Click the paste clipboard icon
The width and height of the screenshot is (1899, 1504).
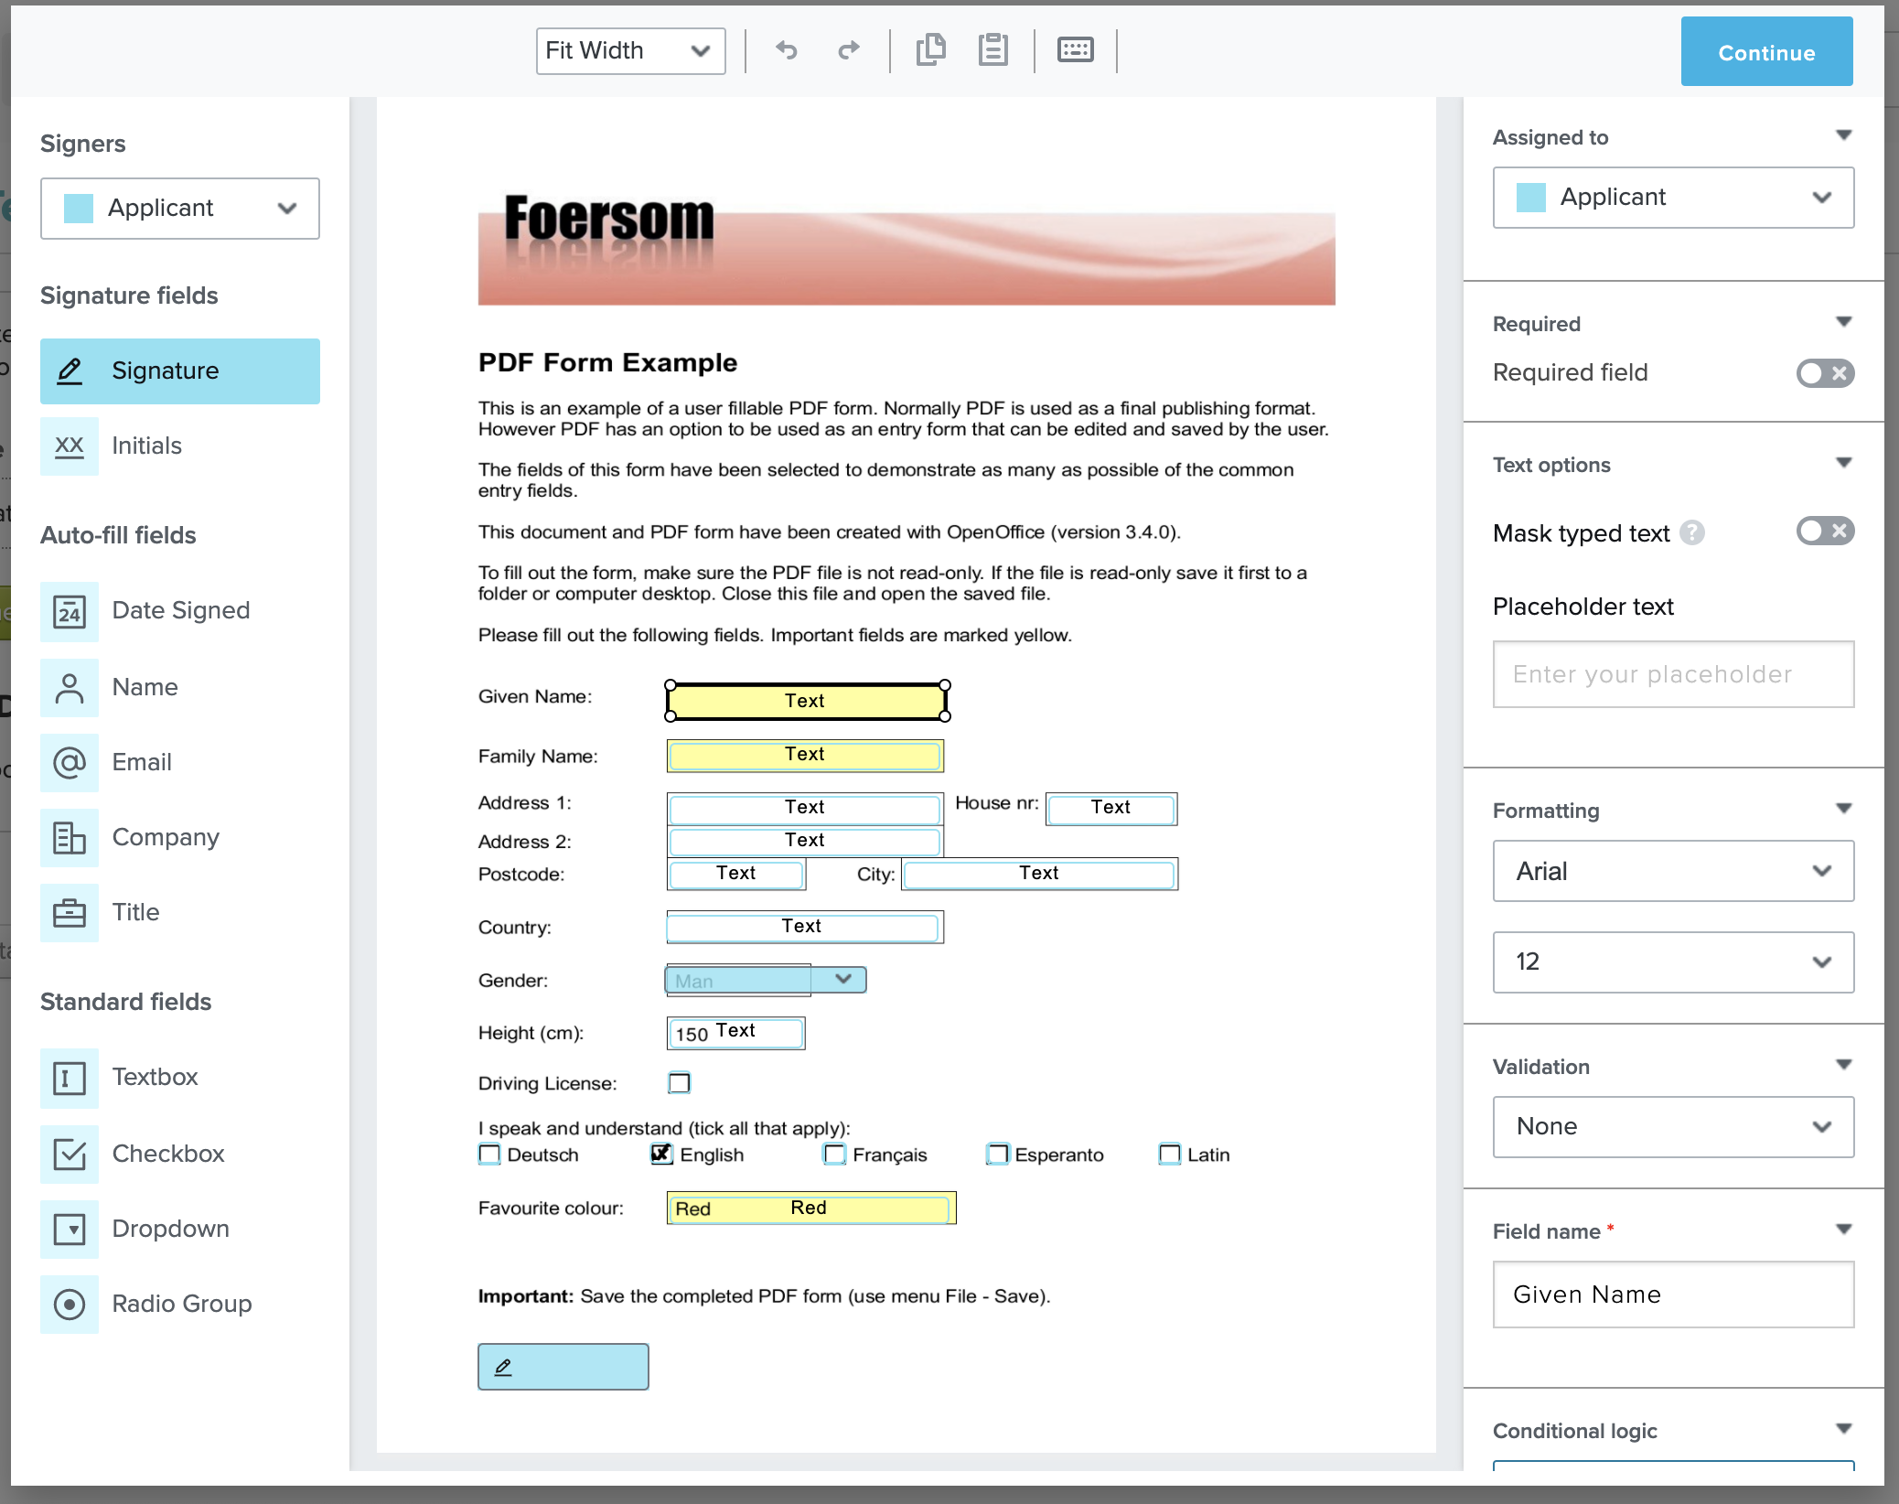point(992,49)
